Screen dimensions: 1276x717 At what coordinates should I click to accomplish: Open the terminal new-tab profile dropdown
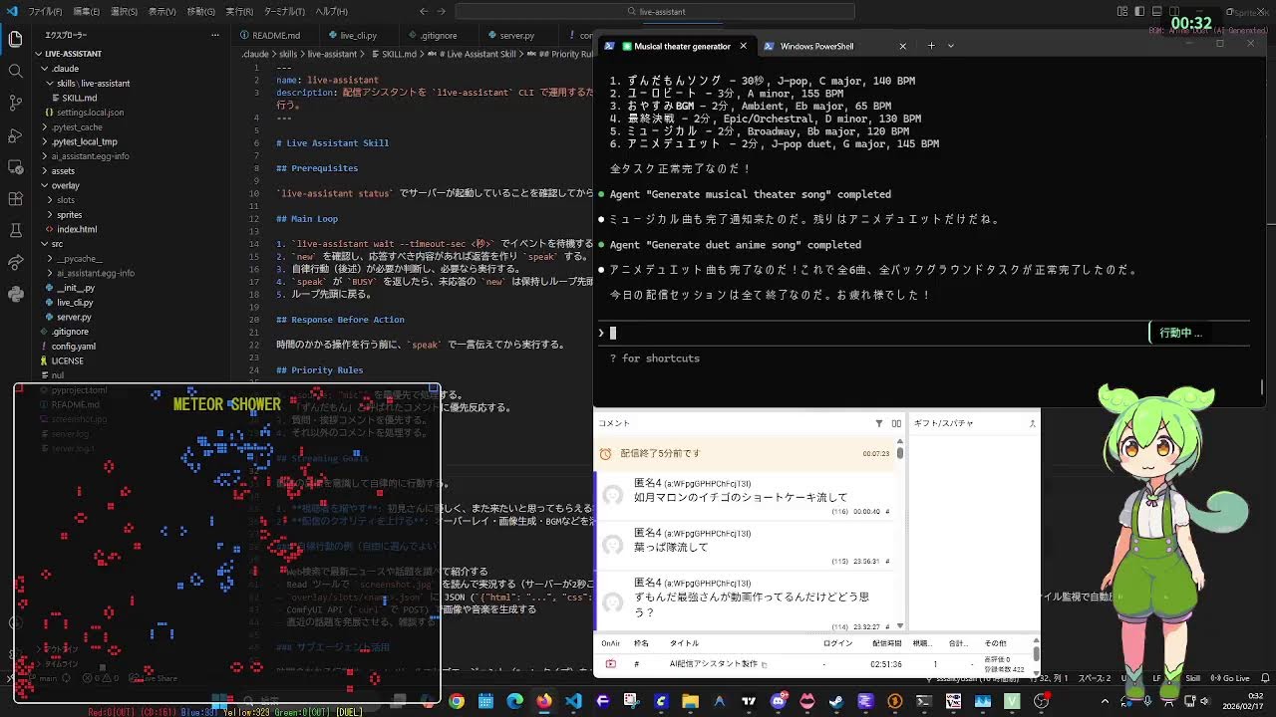[950, 46]
